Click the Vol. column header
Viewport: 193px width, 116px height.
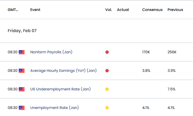coord(108,10)
